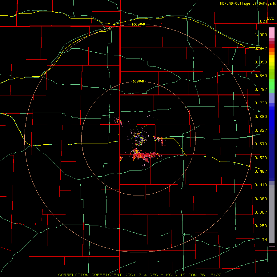Click the "100 NMI" range ring label
The image size is (277, 277).
(138, 24)
